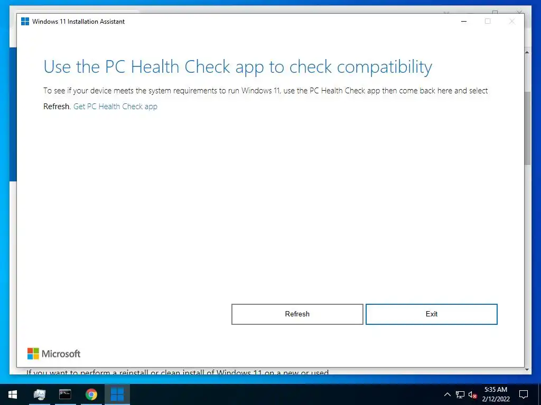Open the Windows Start menu

pos(13,394)
